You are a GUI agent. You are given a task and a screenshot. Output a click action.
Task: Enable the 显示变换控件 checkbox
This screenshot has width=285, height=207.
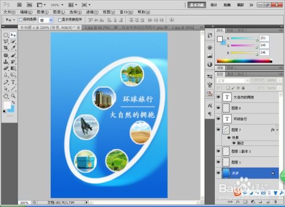60,20
